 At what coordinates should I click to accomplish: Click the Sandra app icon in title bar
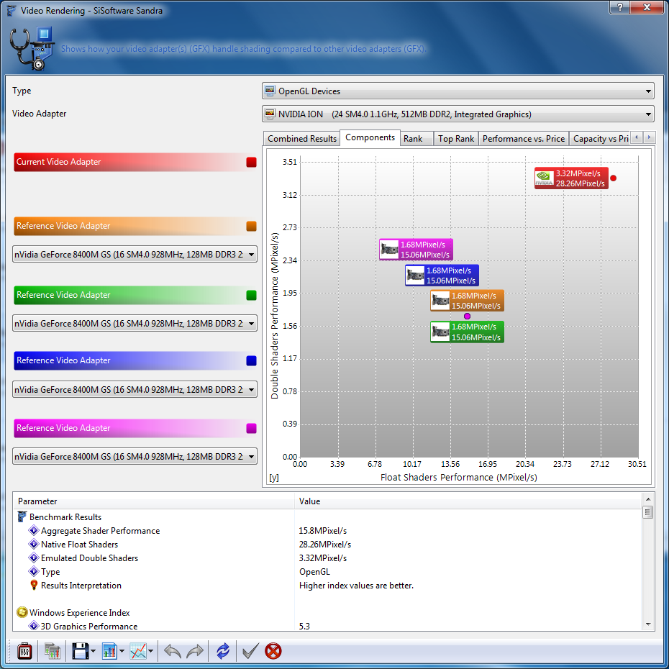point(12,10)
